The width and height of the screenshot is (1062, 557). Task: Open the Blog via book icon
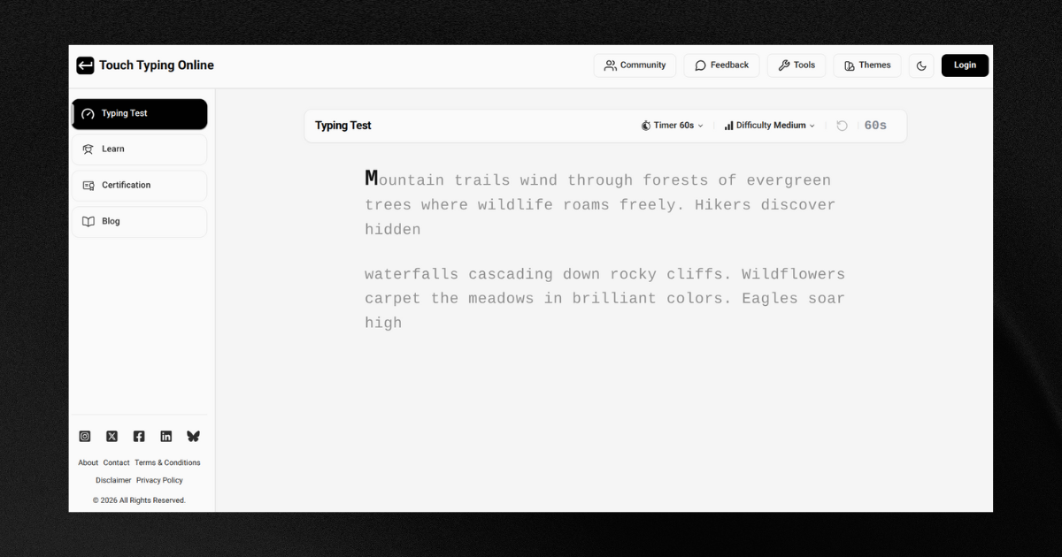(x=88, y=221)
